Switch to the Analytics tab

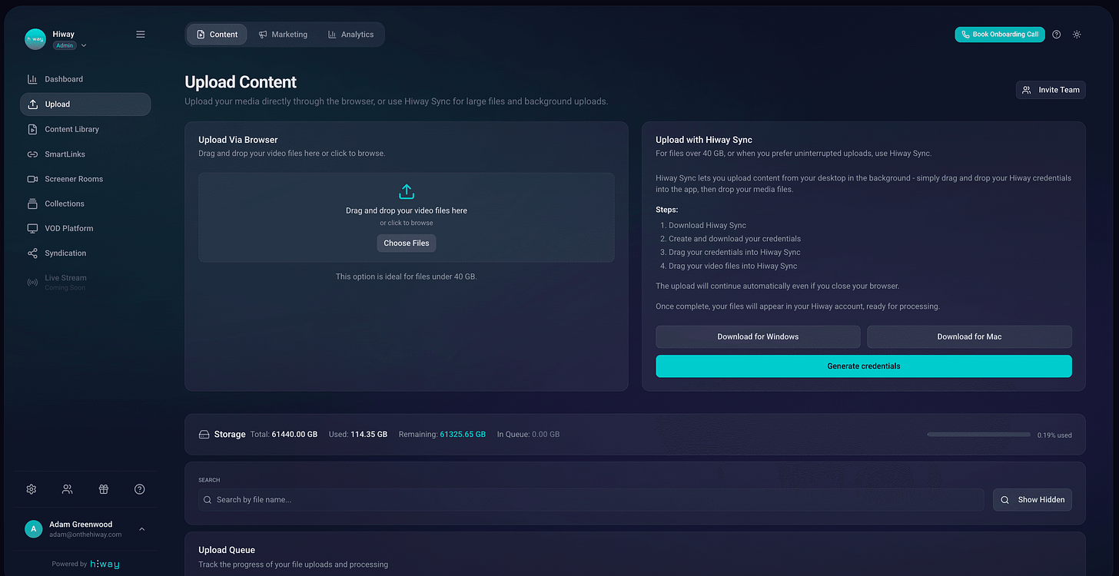pyautogui.click(x=350, y=35)
